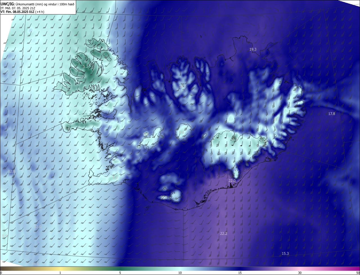Screen dimensions: 360x275
Task: Click the 22.2 value label over the ocean
Action: [224, 233]
